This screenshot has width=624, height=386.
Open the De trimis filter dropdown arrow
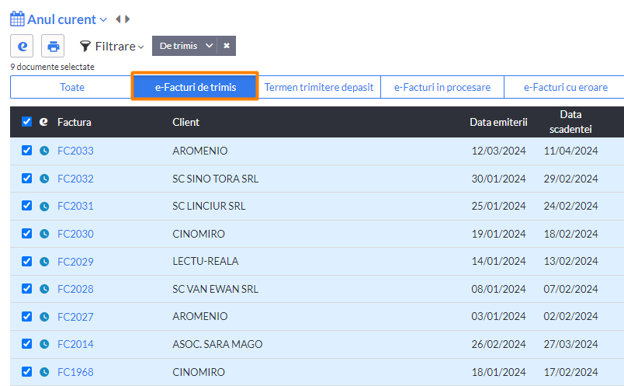coord(209,46)
